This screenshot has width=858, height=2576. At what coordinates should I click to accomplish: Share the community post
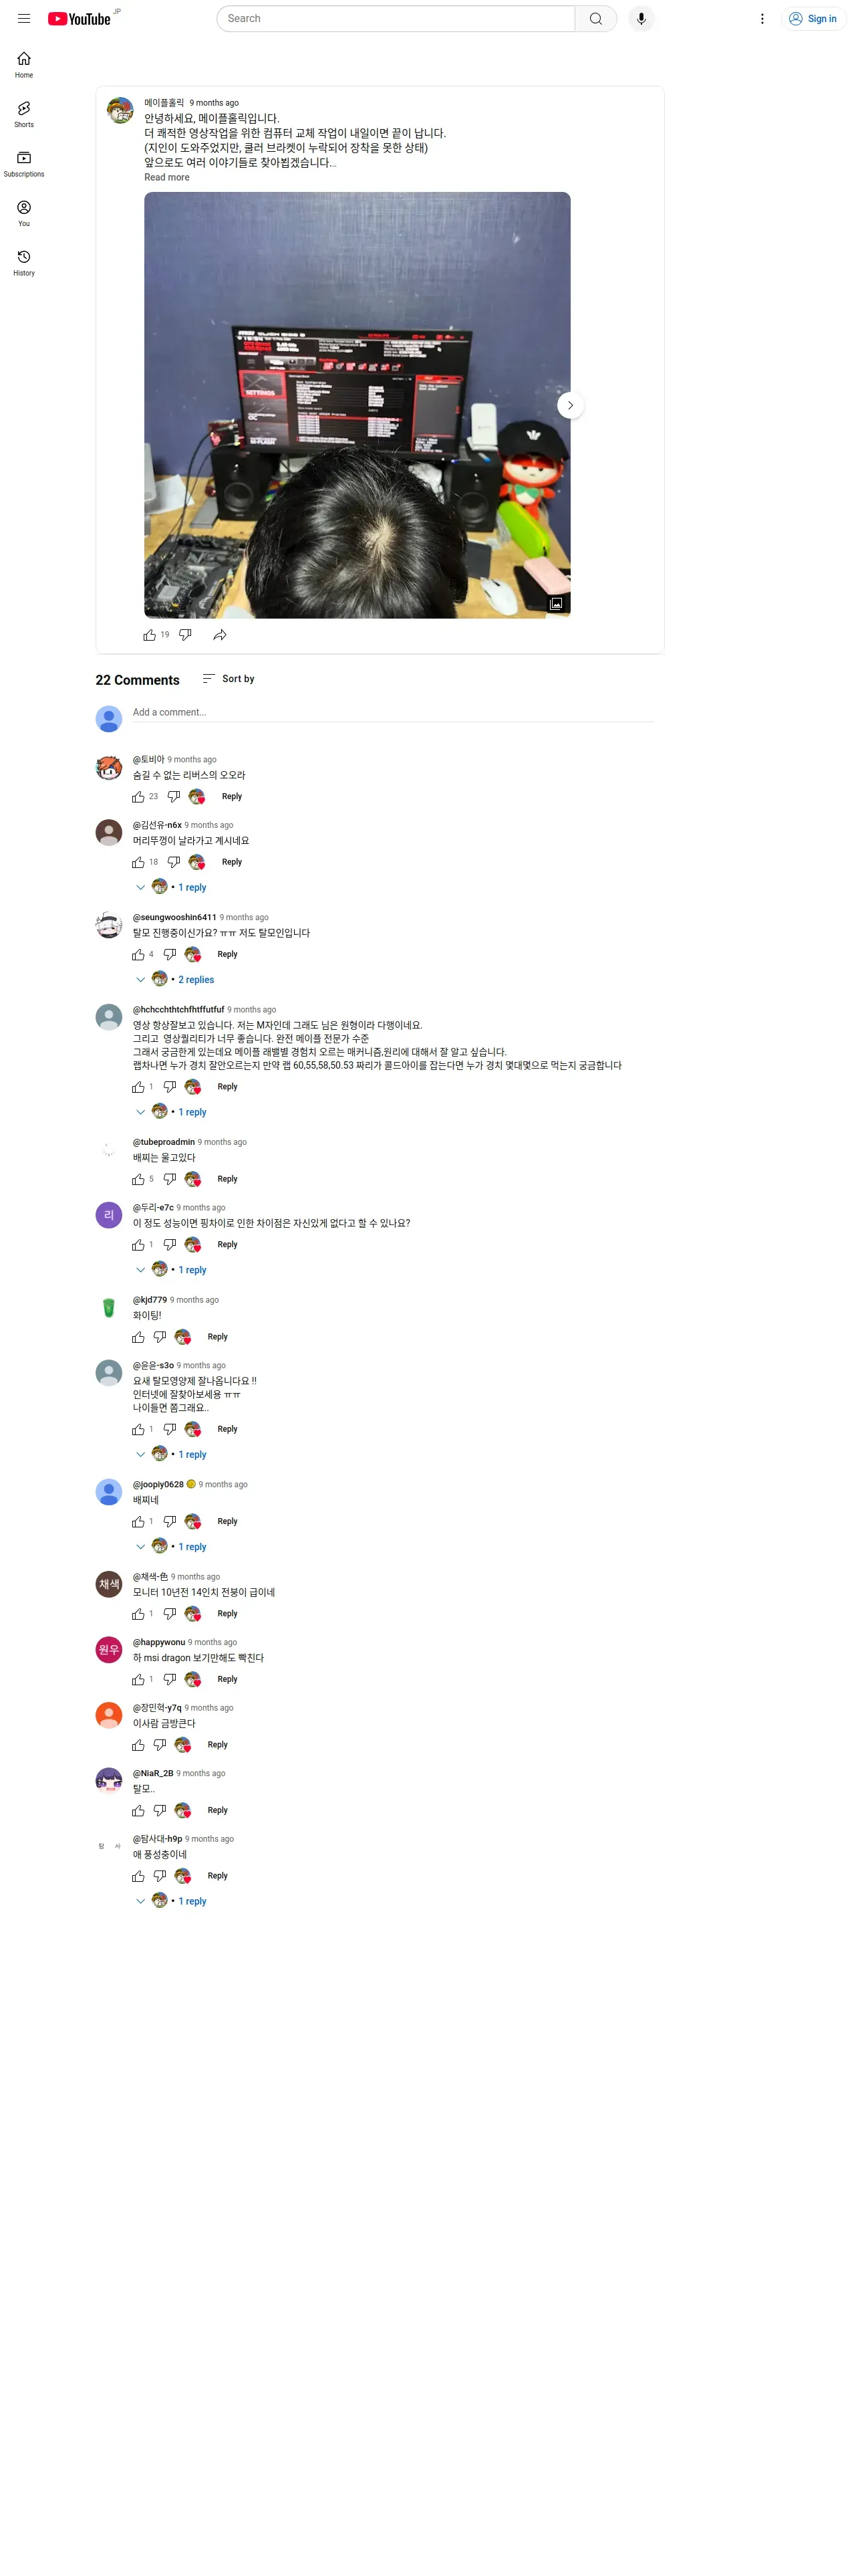coord(220,635)
